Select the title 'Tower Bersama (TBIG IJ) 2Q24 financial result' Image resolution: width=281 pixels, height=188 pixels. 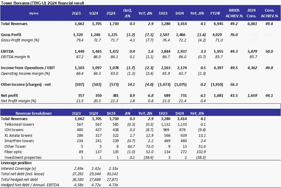point(42,3)
